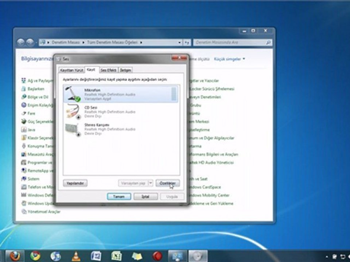The image size is (350, 262).
Task: Select the Kayıt tab
Action: tap(91, 70)
